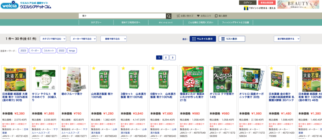322x139 pixels.
Task: Open 雪国まいたけが作った青汁 21包 link
Action: [x=192, y=97]
